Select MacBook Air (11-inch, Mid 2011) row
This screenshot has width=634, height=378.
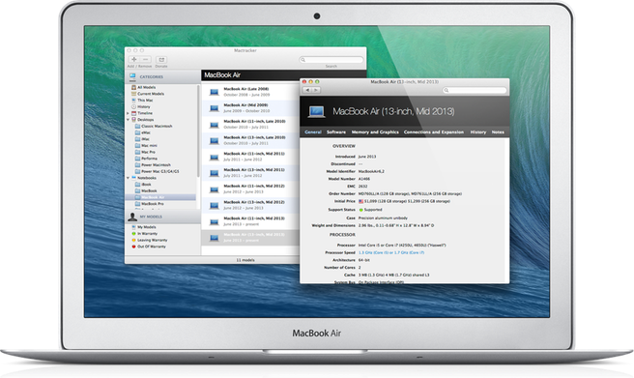250,157
